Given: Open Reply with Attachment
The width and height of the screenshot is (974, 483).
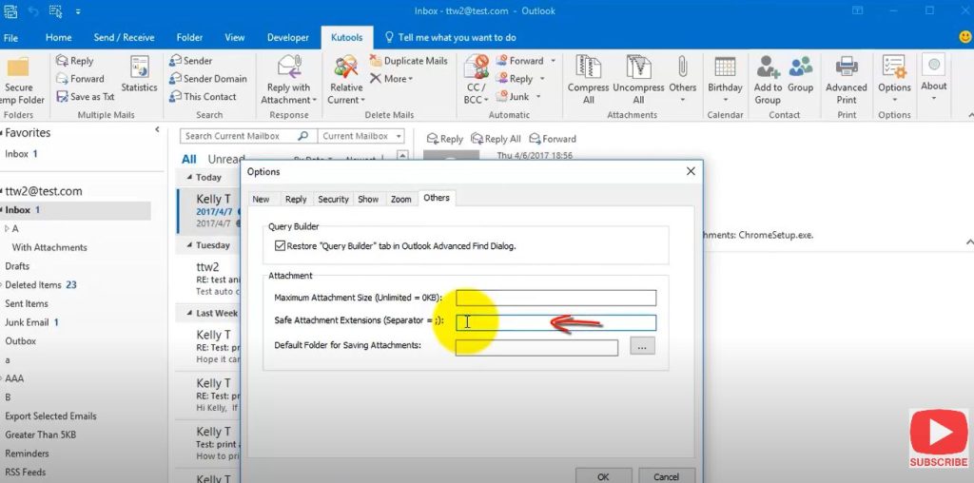Looking at the screenshot, I should (289, 81).
